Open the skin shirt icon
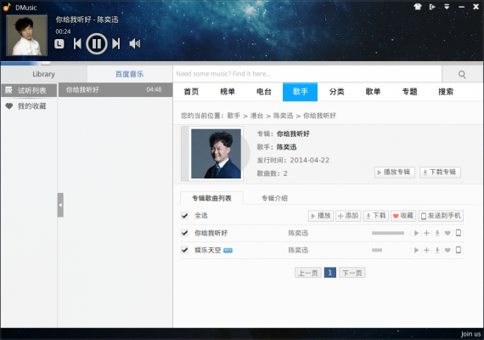This screenshot has width=484, height=340. tap(418, 7)
